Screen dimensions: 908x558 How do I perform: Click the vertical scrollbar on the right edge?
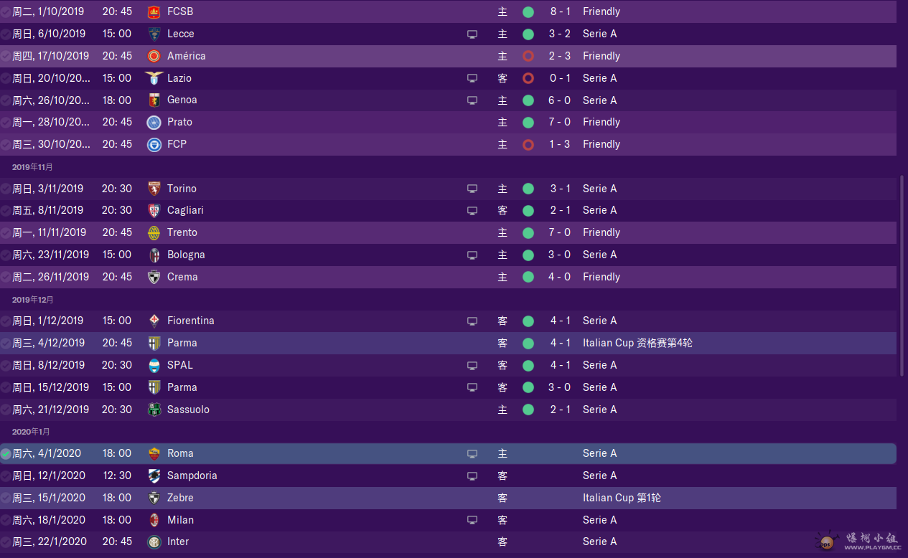point(902,276)
